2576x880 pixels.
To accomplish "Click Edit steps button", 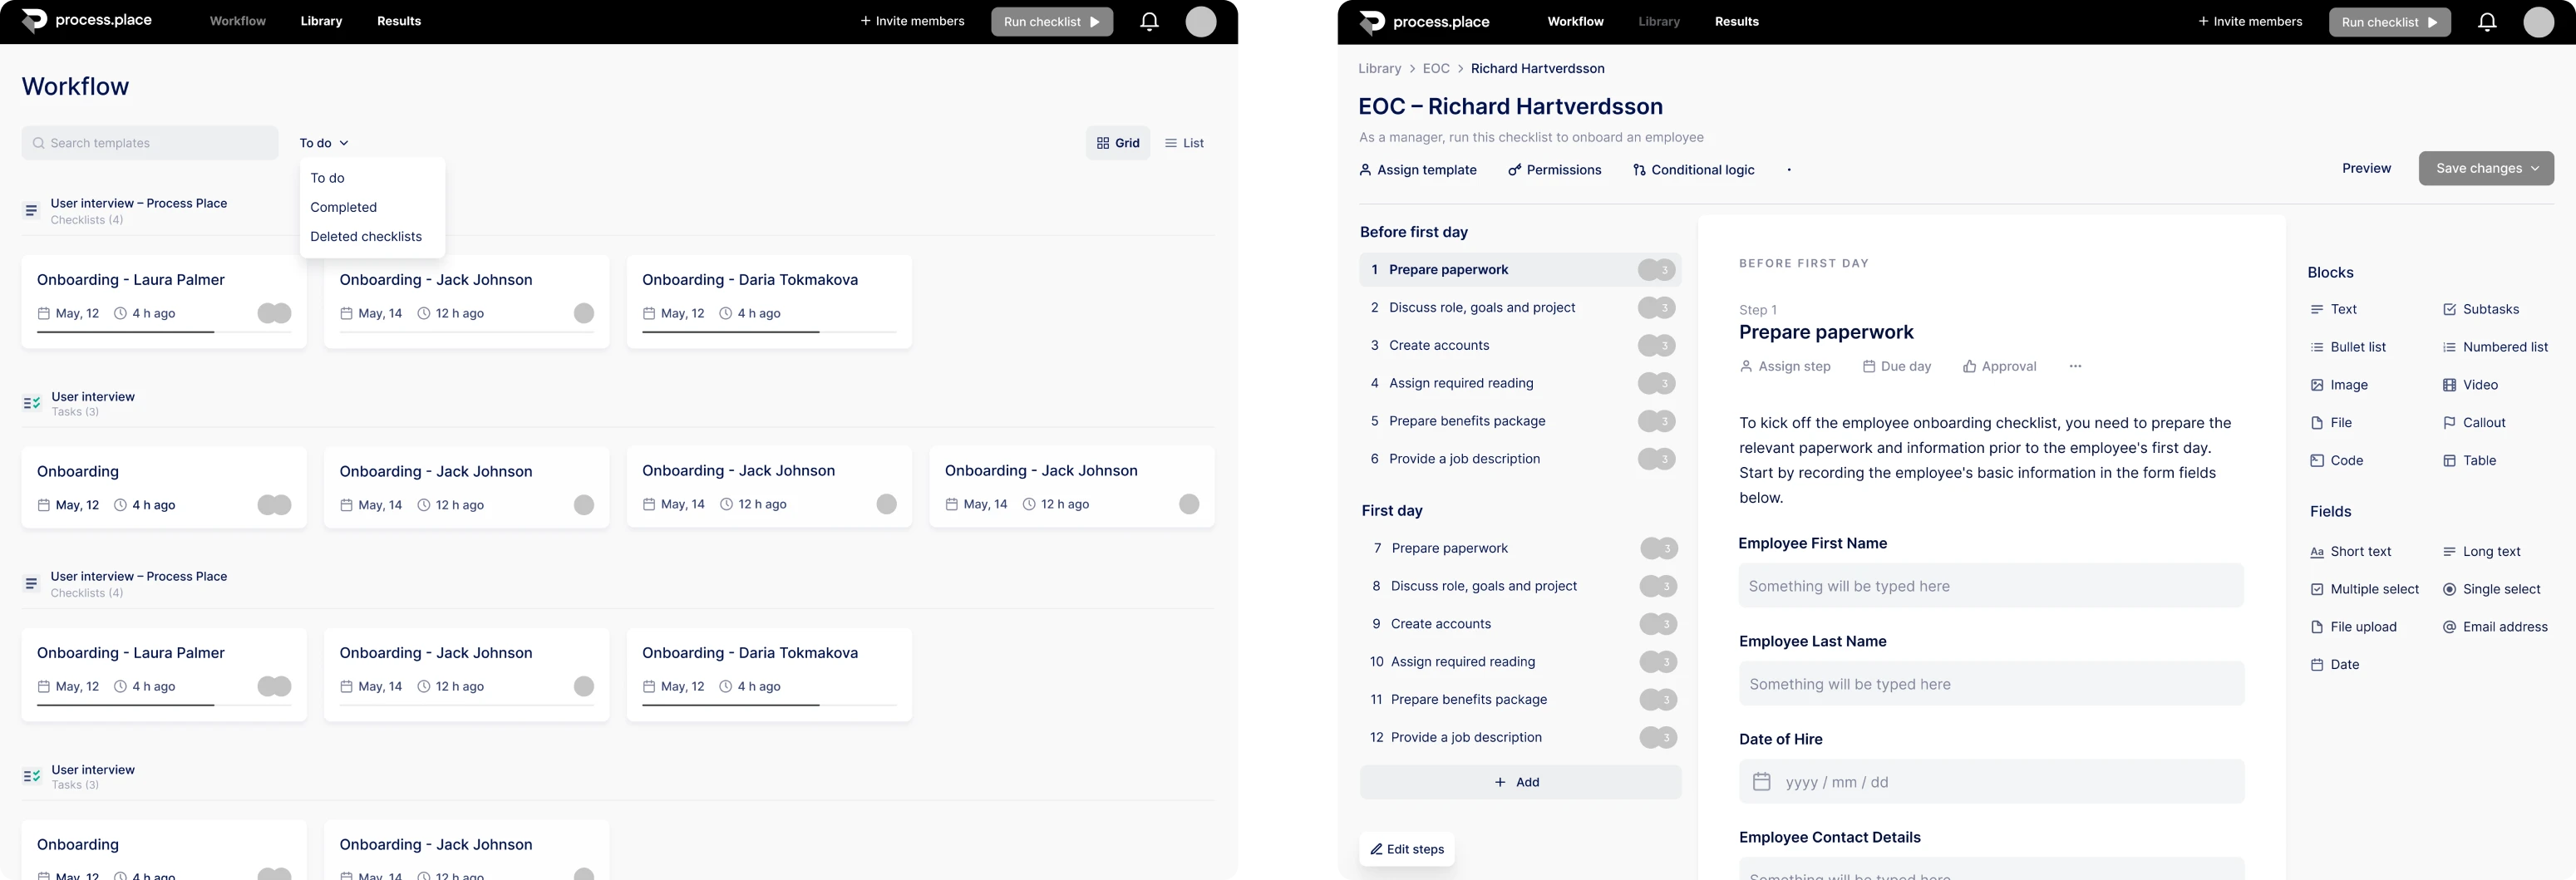I will [1407, 849].
